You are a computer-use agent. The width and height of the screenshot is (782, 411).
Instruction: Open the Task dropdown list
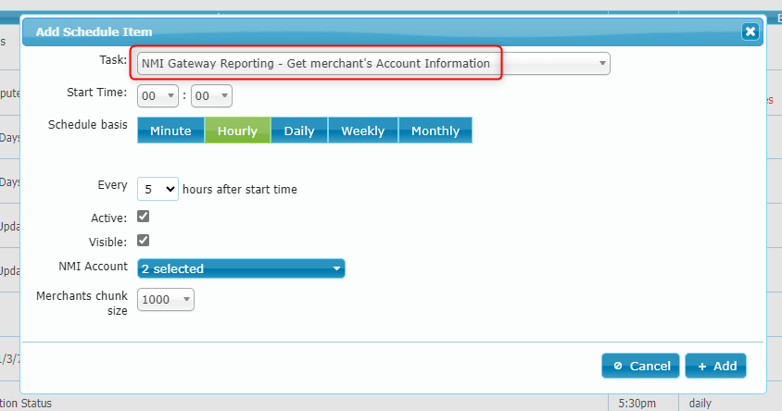[373, 63]
